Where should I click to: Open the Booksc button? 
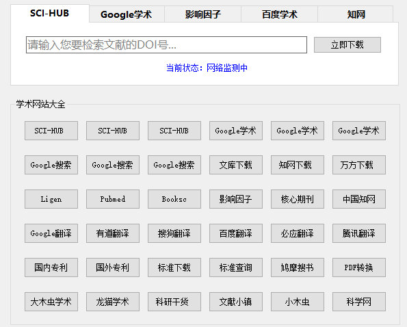point(174,199)
